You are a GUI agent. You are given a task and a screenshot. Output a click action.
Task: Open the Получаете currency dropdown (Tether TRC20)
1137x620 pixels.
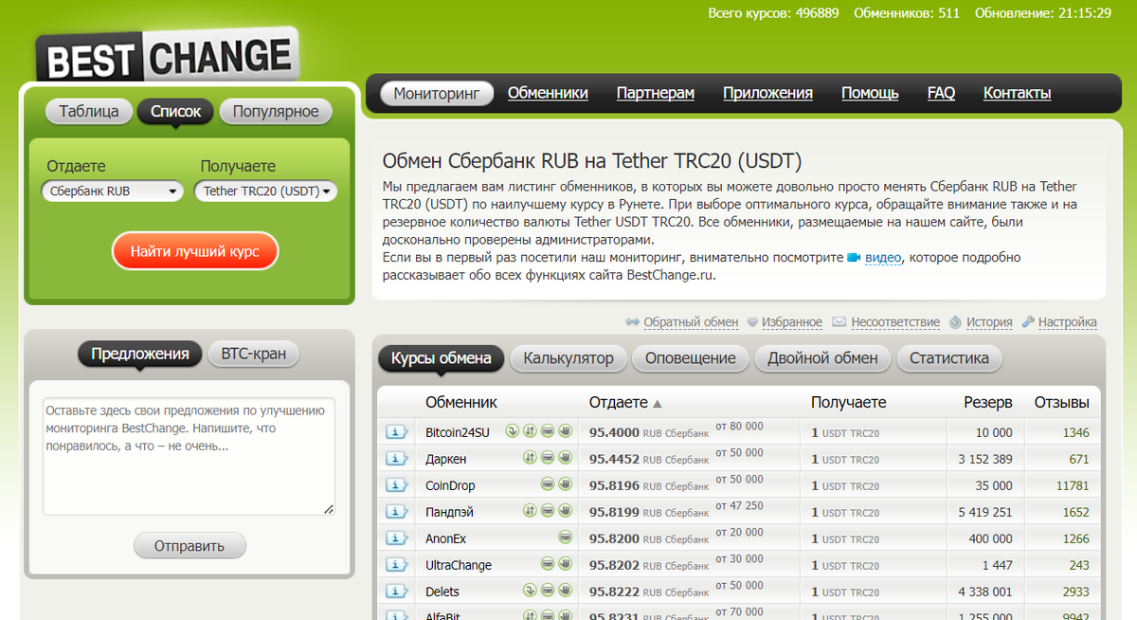pyautogui.click(x=265, y=191)
